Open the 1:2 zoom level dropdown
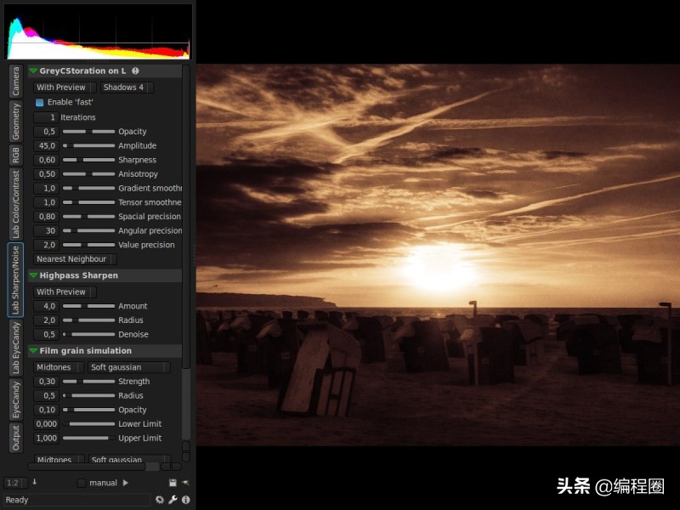680x510 pixels. [x=15, y=483]
